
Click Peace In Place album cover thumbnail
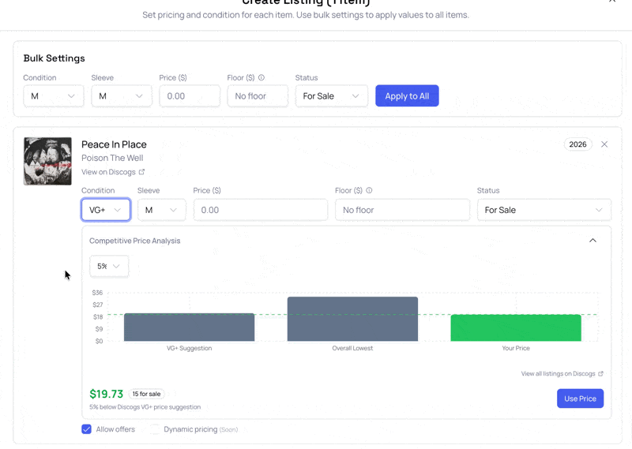47,162
